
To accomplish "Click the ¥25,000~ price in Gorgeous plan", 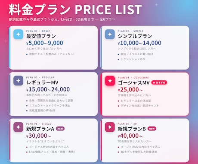I will pyautogui.click(x=130, y=90).
